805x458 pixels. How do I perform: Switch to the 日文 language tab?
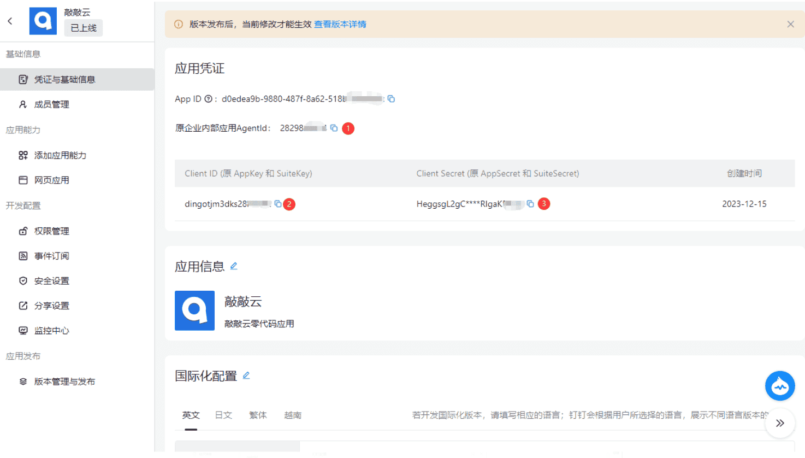click(x=223, y=415)
